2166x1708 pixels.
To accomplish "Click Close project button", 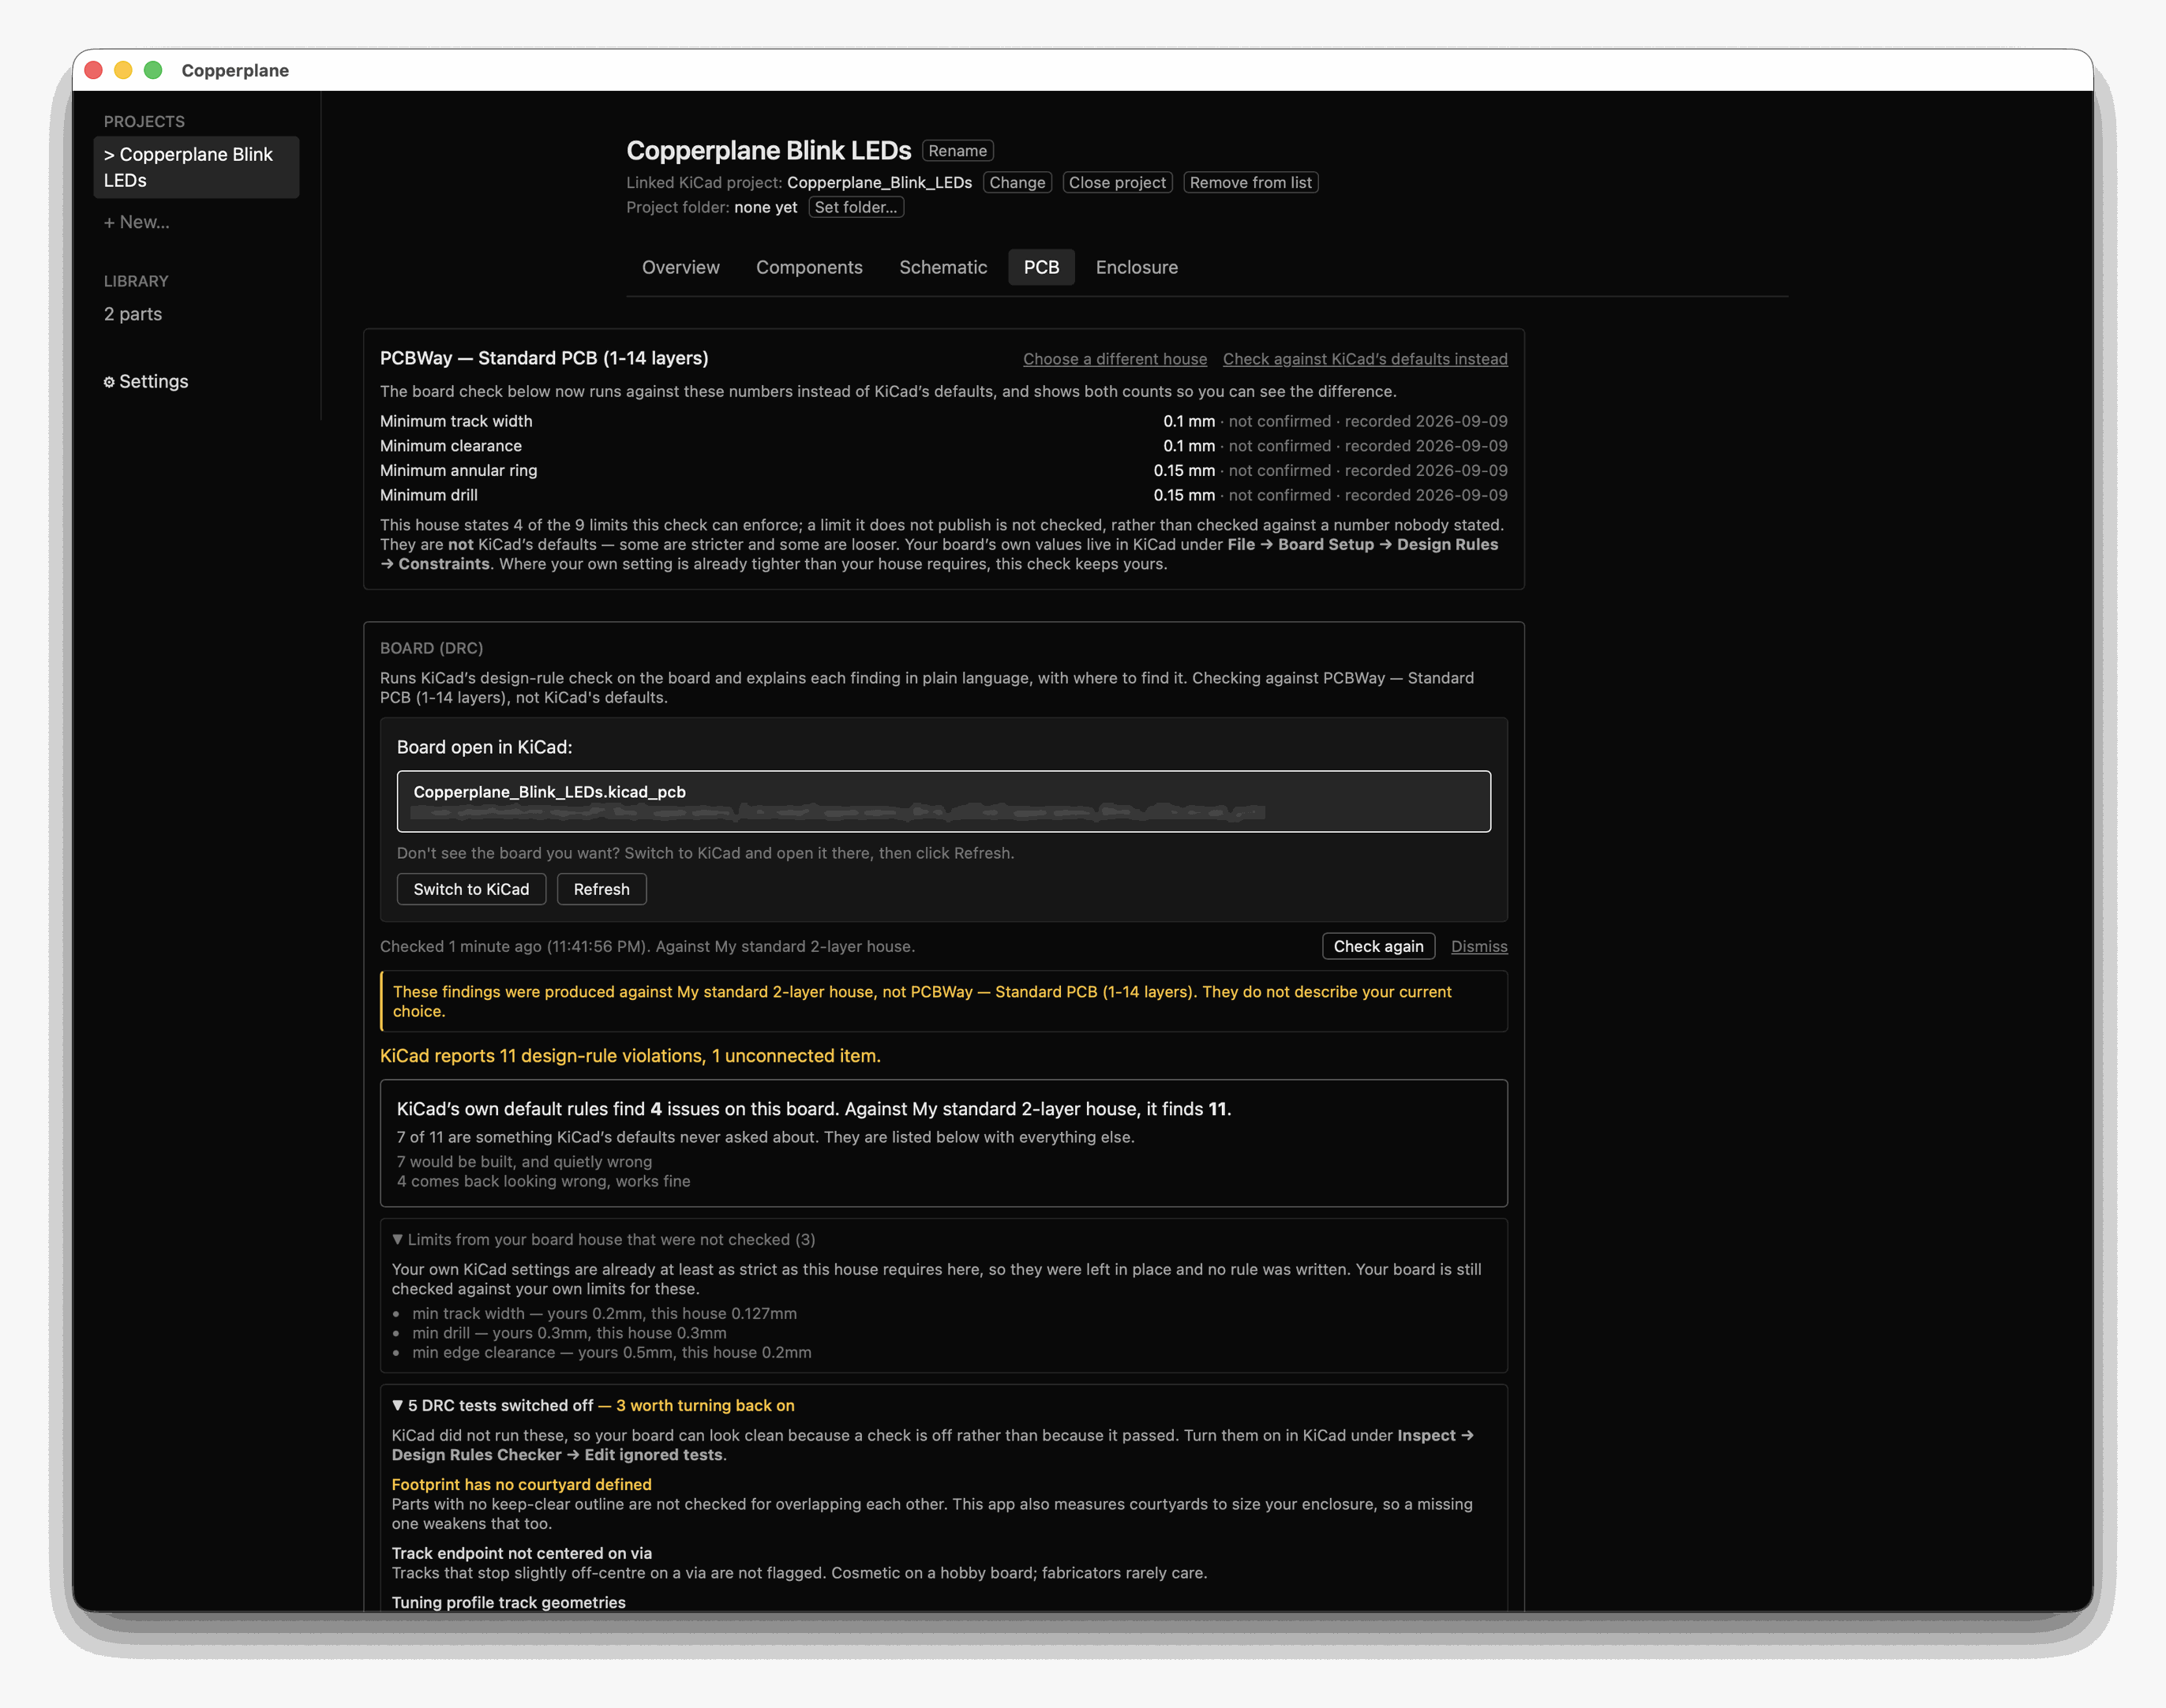I will 1117,182.
